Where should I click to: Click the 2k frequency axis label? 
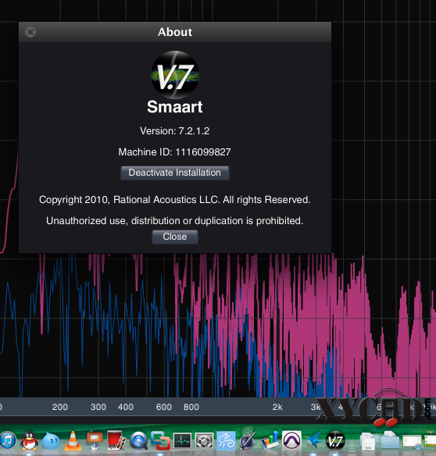pyautogui.click(x=277, y=407)
